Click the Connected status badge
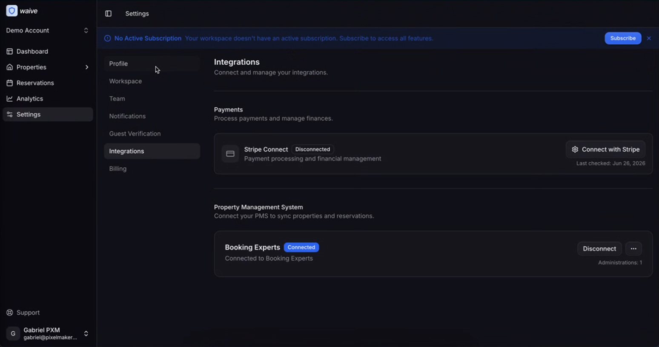This screenshot has height=347, width=659. (x=301, y=247)
